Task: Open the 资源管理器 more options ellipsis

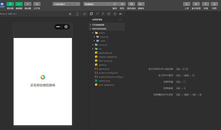Action: click(x=120, y=19)
